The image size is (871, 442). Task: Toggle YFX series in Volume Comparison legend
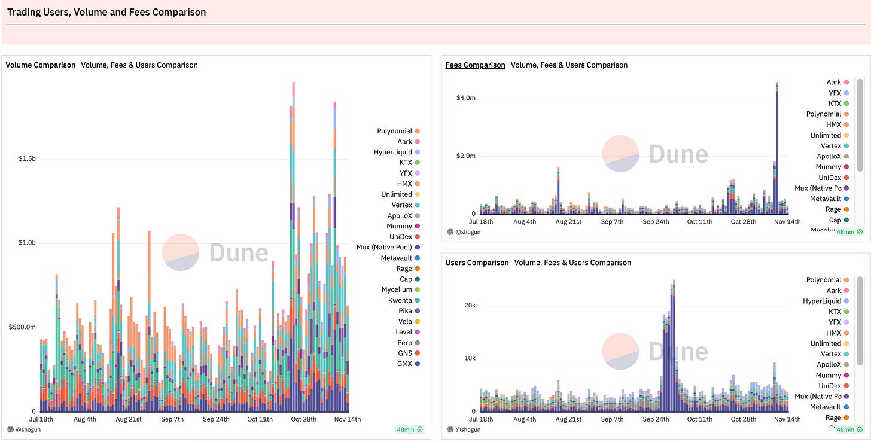pos(410,173)
